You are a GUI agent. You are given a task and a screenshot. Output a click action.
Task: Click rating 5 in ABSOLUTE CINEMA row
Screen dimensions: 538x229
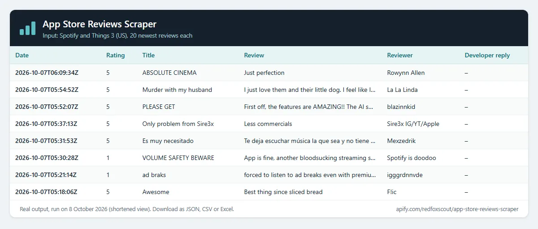pos(108,73)
